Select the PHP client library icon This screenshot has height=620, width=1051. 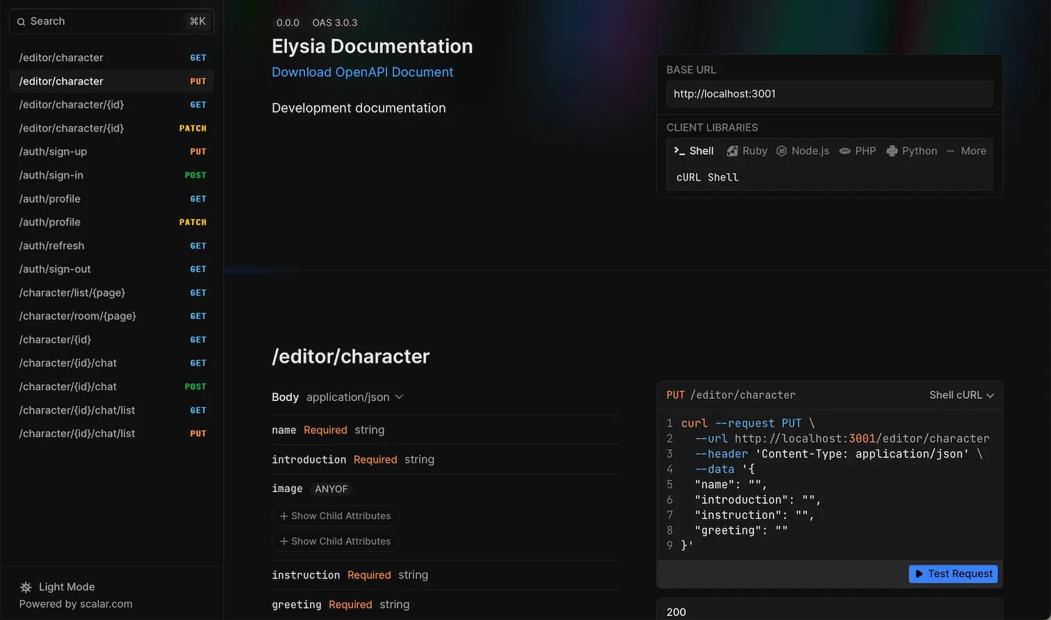844,150
